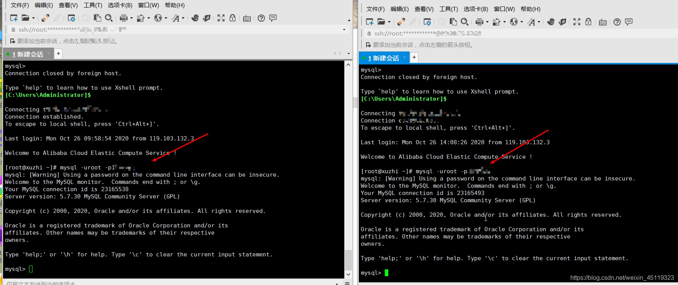
Task: Open 查看(V) menu in left Xshell window
Action: pos(68,5)
